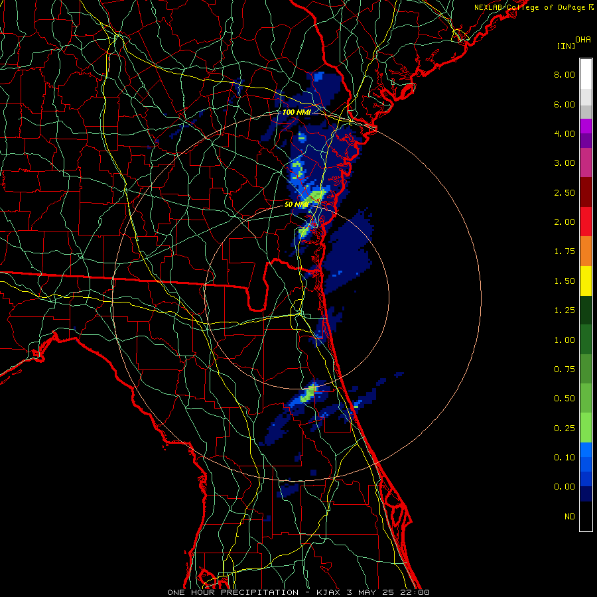The image size is (597, 597).
Task: Click the bright red swatch on color scale
Action: [586, 222]
